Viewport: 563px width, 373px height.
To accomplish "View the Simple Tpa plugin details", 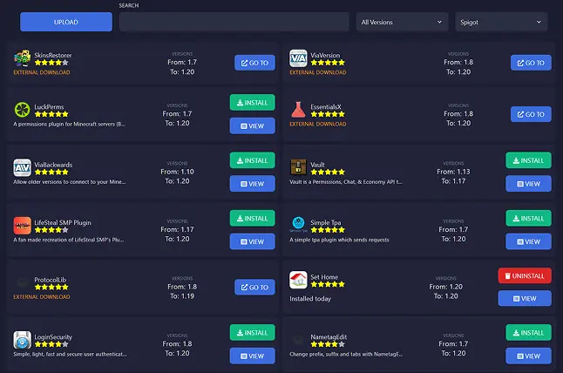I will point(528,241).
